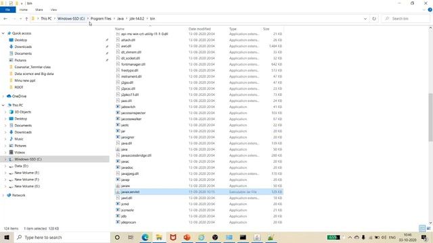Click the java application icon
The image size is (433, 243).
pos(118,149)
